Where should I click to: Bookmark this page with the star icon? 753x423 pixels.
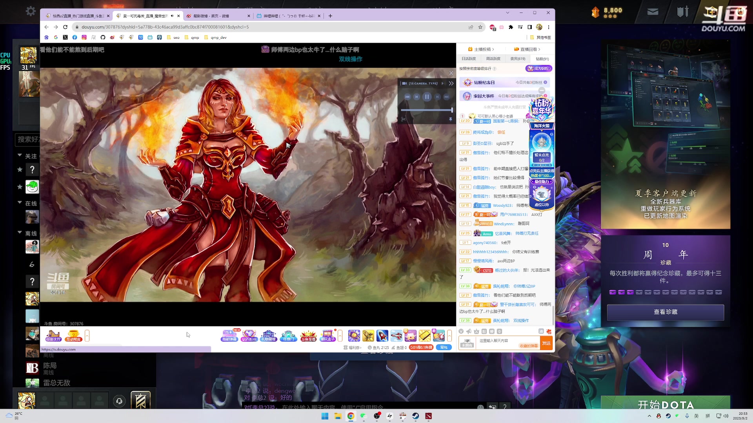[x=480, y=27]
